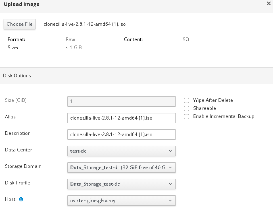Close the Upload Image dialog
273x213 pixels.
pyautogui.click(x=269, y=4)
